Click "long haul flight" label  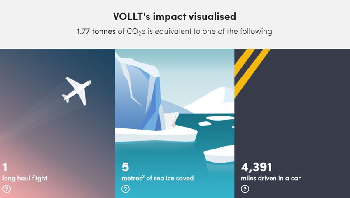(x=25, y=178)
